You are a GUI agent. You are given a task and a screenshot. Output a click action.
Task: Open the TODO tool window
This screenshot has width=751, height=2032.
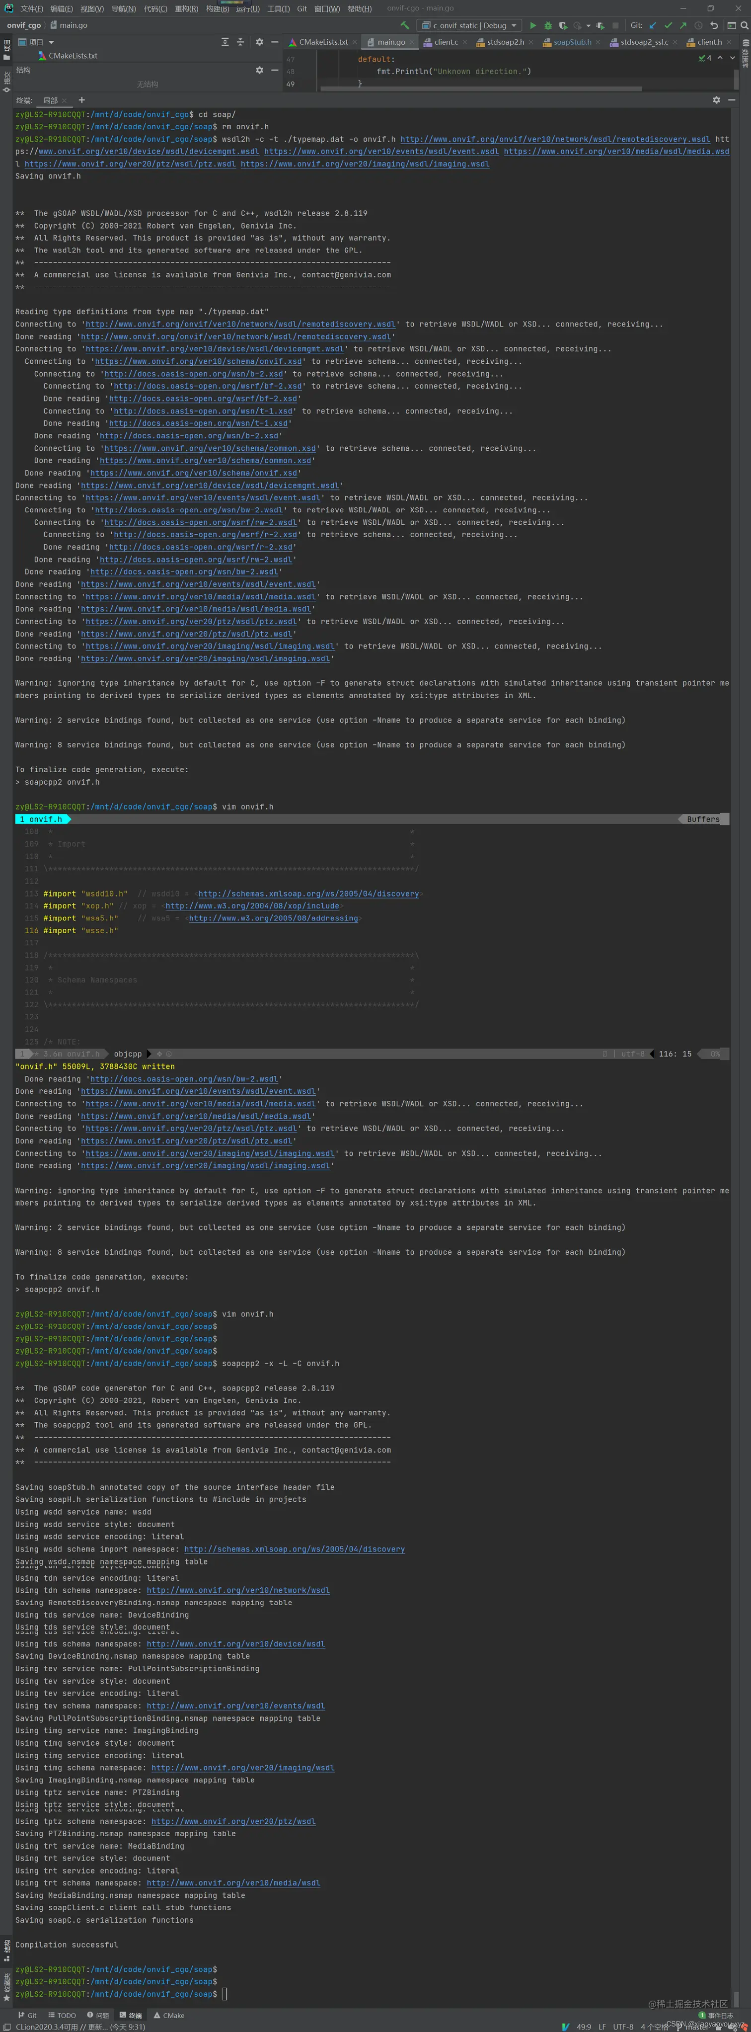(x=62, y=2016)
